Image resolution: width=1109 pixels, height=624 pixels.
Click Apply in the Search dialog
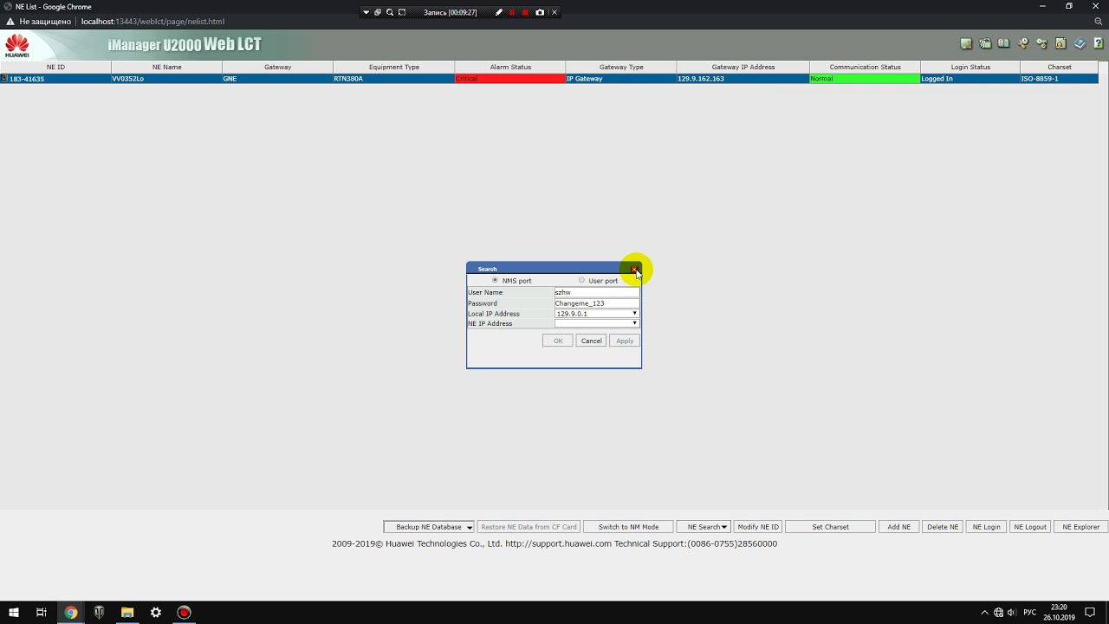625,341
